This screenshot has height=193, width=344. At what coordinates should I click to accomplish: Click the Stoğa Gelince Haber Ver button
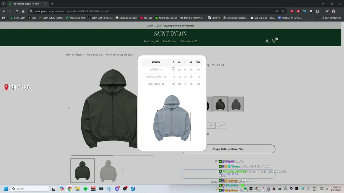(228, 149)
